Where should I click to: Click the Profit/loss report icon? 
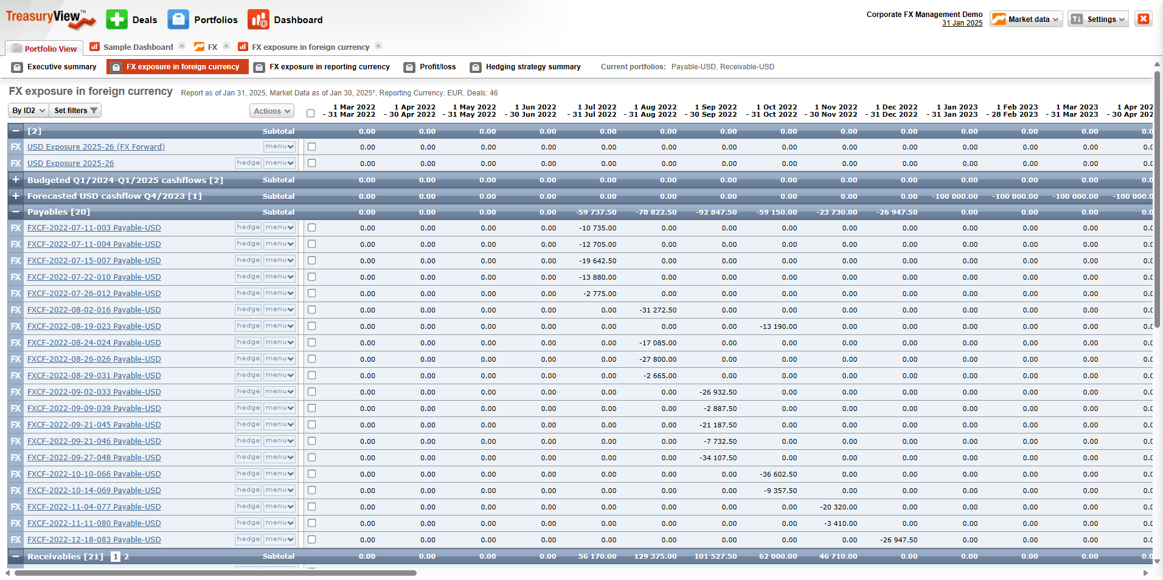(409, 67)
